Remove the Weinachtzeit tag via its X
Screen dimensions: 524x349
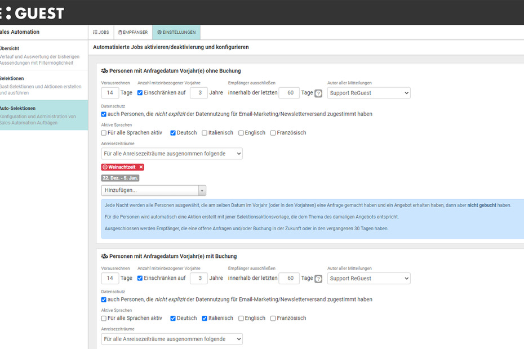point(141,167)
